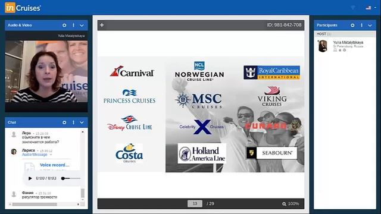
Task: Click the MSC Cruises logo
Action: (x=199, y=100)
